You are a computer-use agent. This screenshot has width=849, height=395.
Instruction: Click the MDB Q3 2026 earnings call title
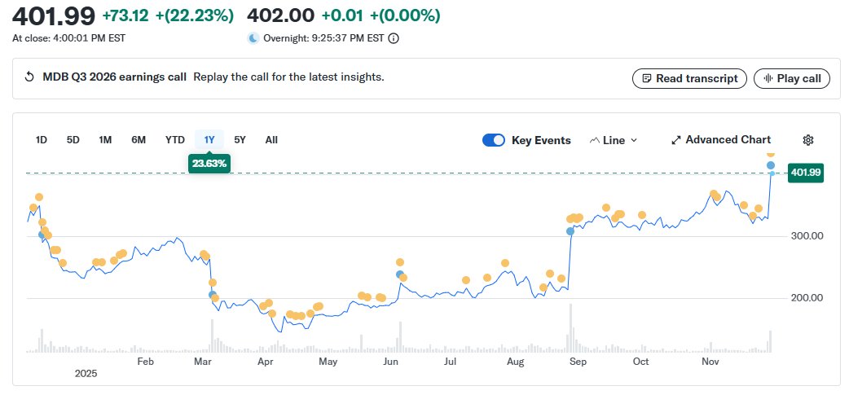[x=114, y=77]
